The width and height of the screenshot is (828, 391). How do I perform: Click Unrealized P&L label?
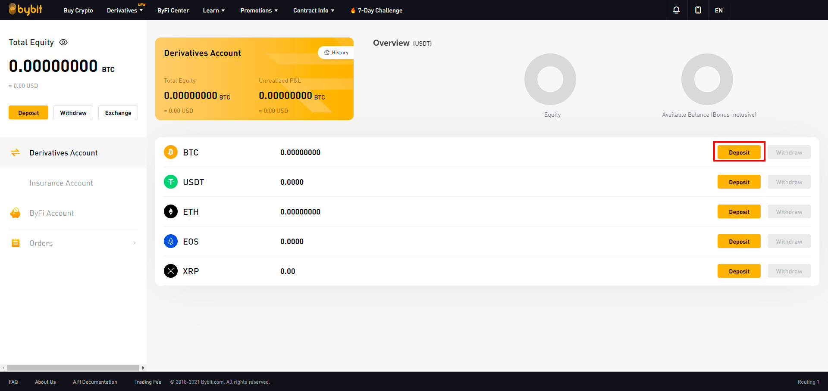pos(280,81)
